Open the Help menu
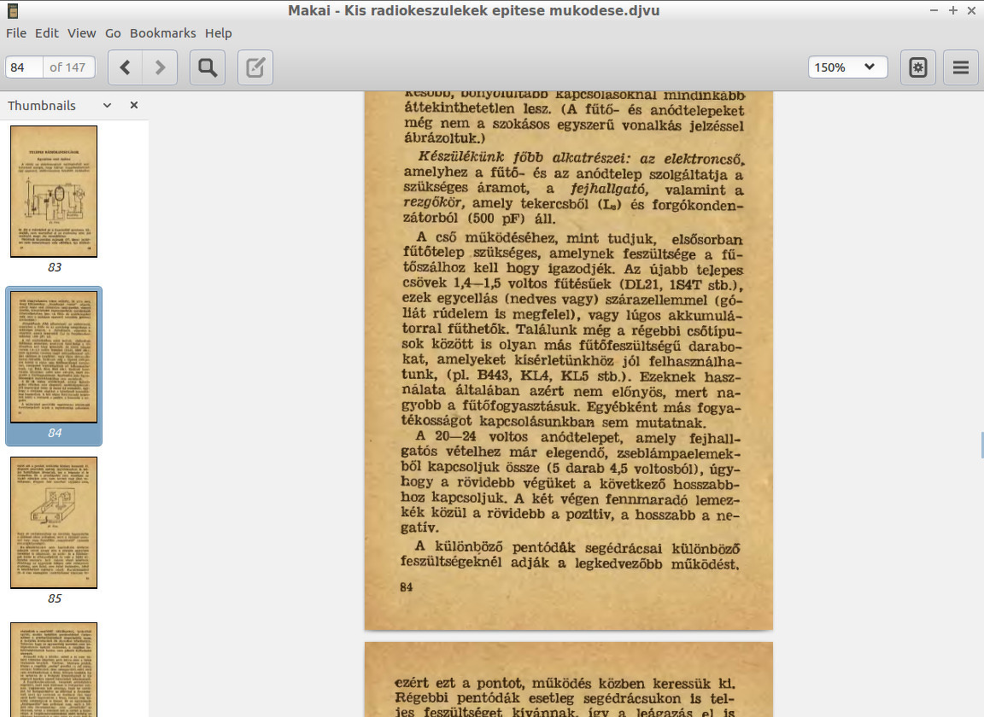 (x=219, y=33)
